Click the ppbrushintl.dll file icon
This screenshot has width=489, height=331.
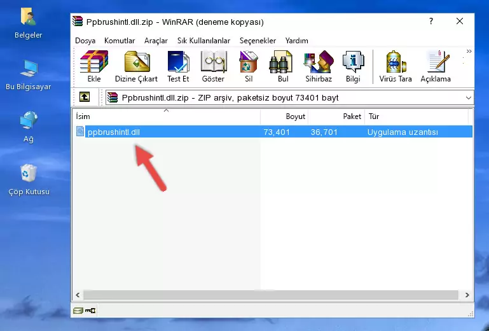pos(80,132)
